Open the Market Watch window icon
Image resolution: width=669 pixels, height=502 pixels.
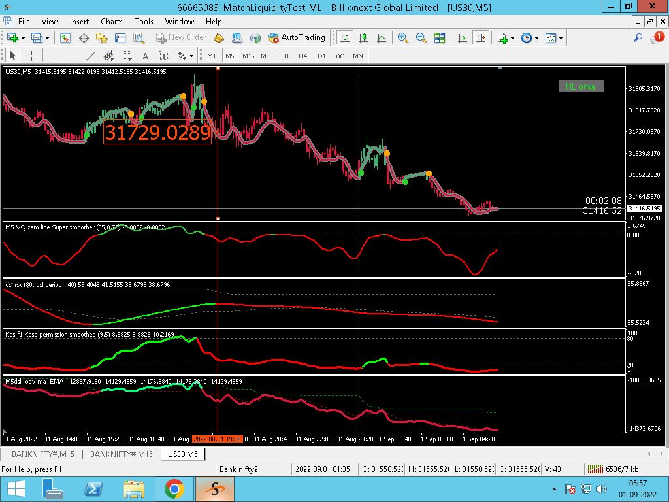click(x=65, y=38)
